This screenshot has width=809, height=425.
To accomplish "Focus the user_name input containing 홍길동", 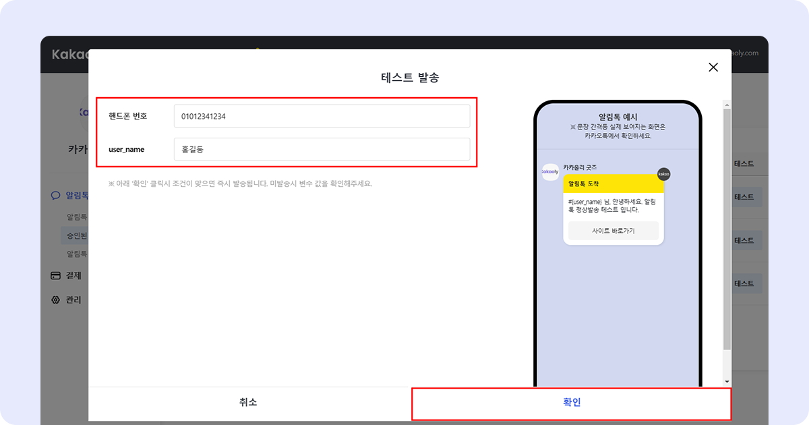I will coord(322,149).
